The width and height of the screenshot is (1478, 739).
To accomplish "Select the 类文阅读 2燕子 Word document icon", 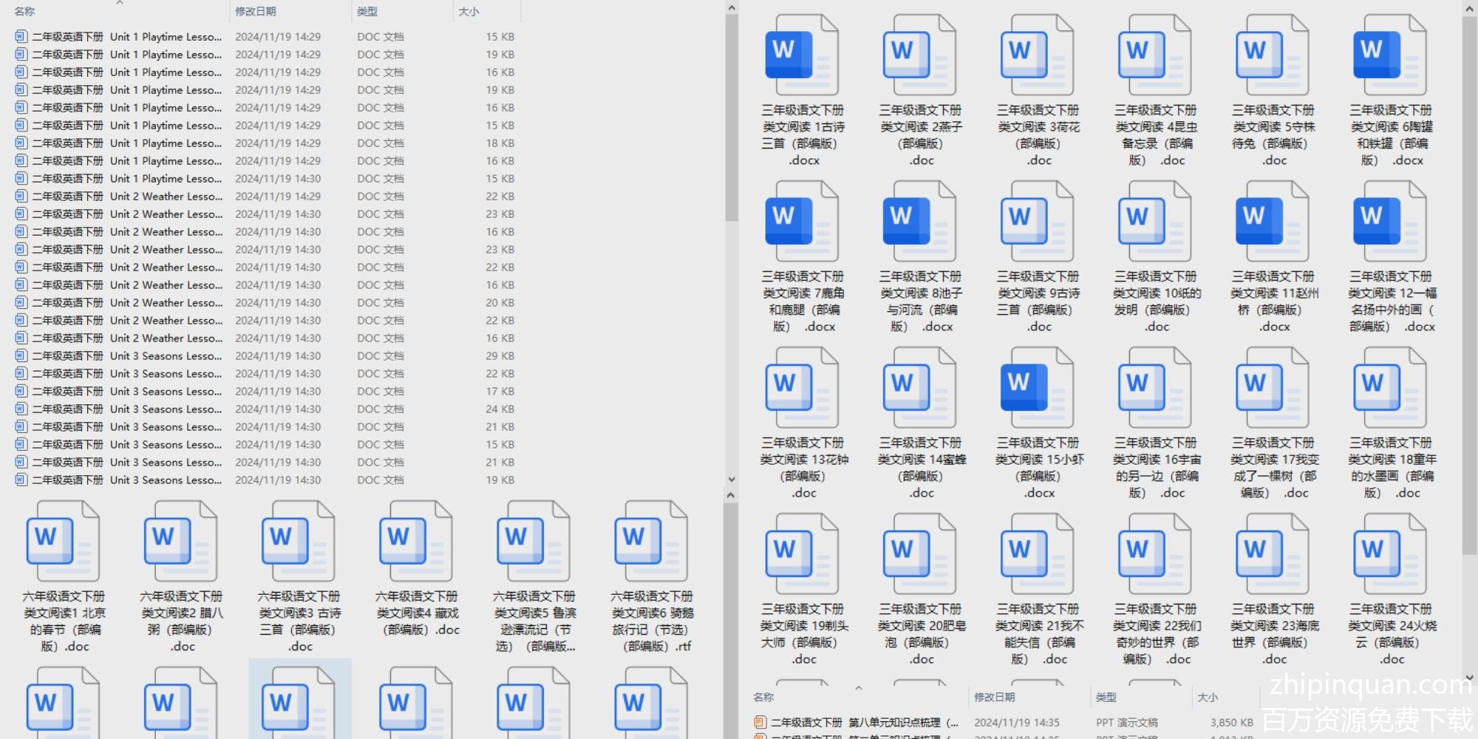I will (919, 55).
